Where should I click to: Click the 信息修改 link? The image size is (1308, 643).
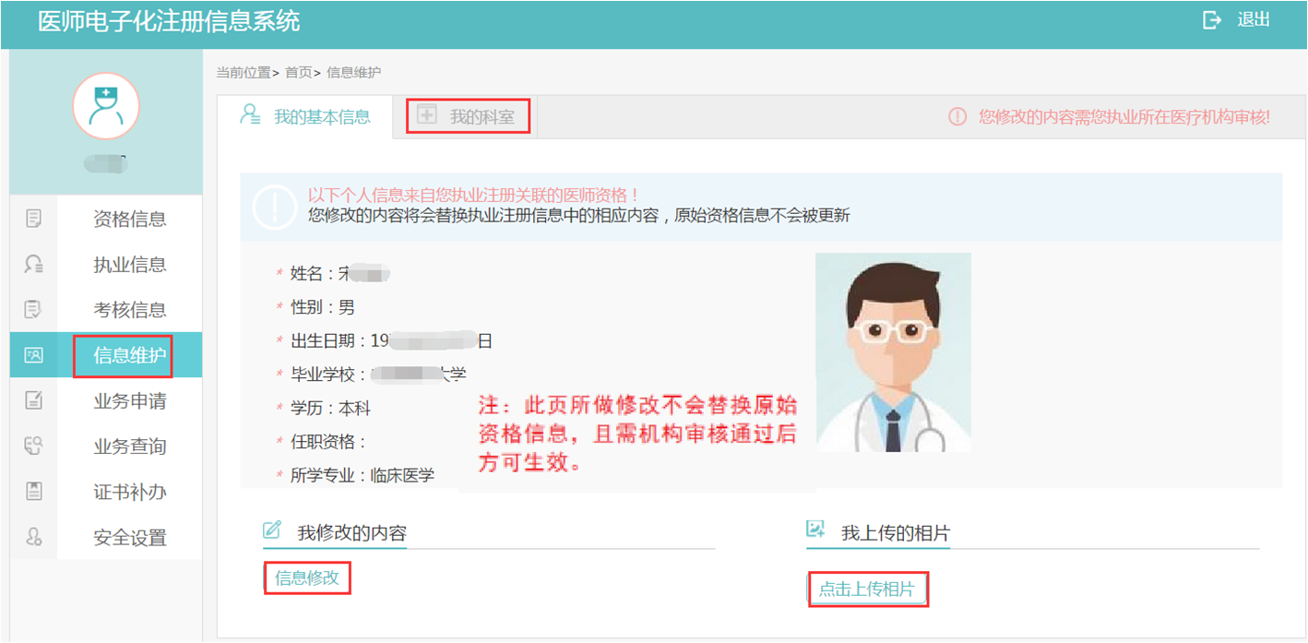click(307, 578)
